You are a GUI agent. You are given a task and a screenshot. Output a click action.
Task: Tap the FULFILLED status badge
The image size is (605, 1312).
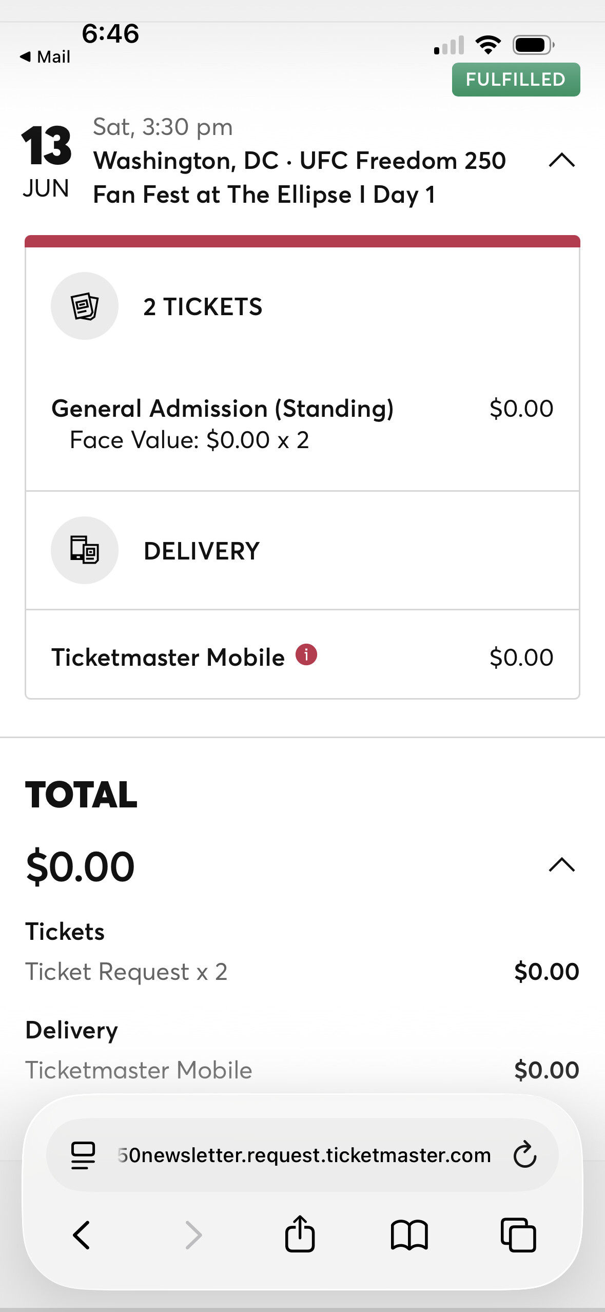[x=516, y=80]
